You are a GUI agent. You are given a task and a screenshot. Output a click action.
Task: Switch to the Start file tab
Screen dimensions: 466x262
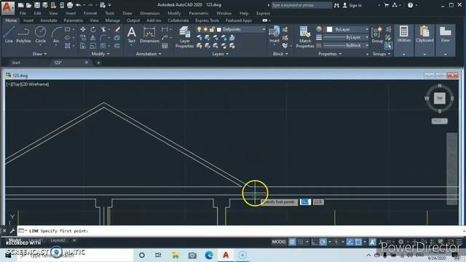[x=16, y=63]
